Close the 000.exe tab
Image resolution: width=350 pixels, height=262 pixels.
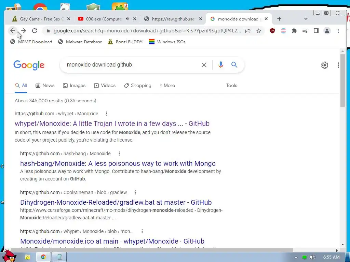click(x=135, y=19)
